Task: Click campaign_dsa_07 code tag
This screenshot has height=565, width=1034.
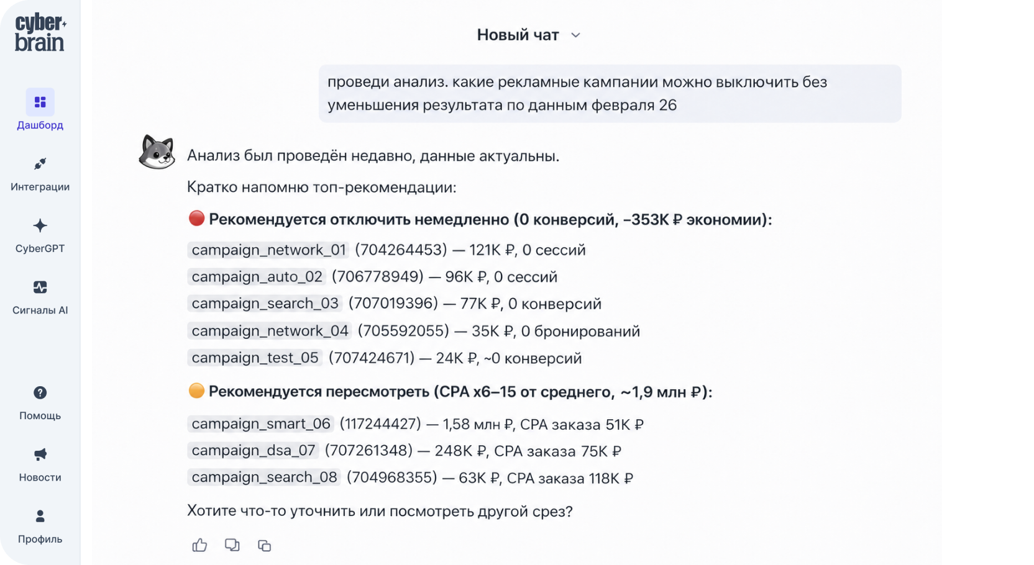Action: tap(254, 450)
